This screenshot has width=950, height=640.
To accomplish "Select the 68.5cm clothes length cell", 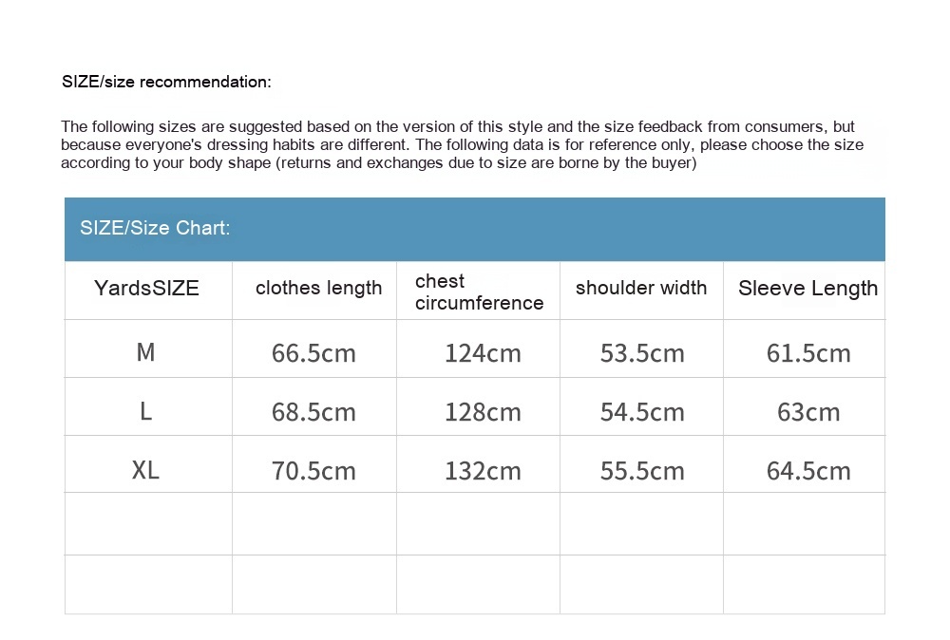I will (x=313, y=412).
